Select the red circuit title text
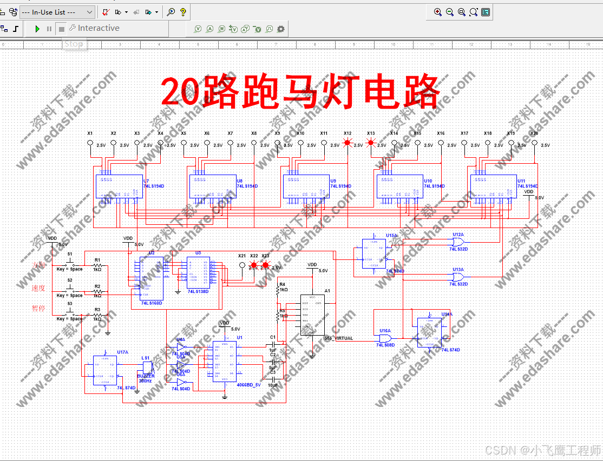Image resolution: width=603 pixels, height=461 pixels. [x=300, y=92]
